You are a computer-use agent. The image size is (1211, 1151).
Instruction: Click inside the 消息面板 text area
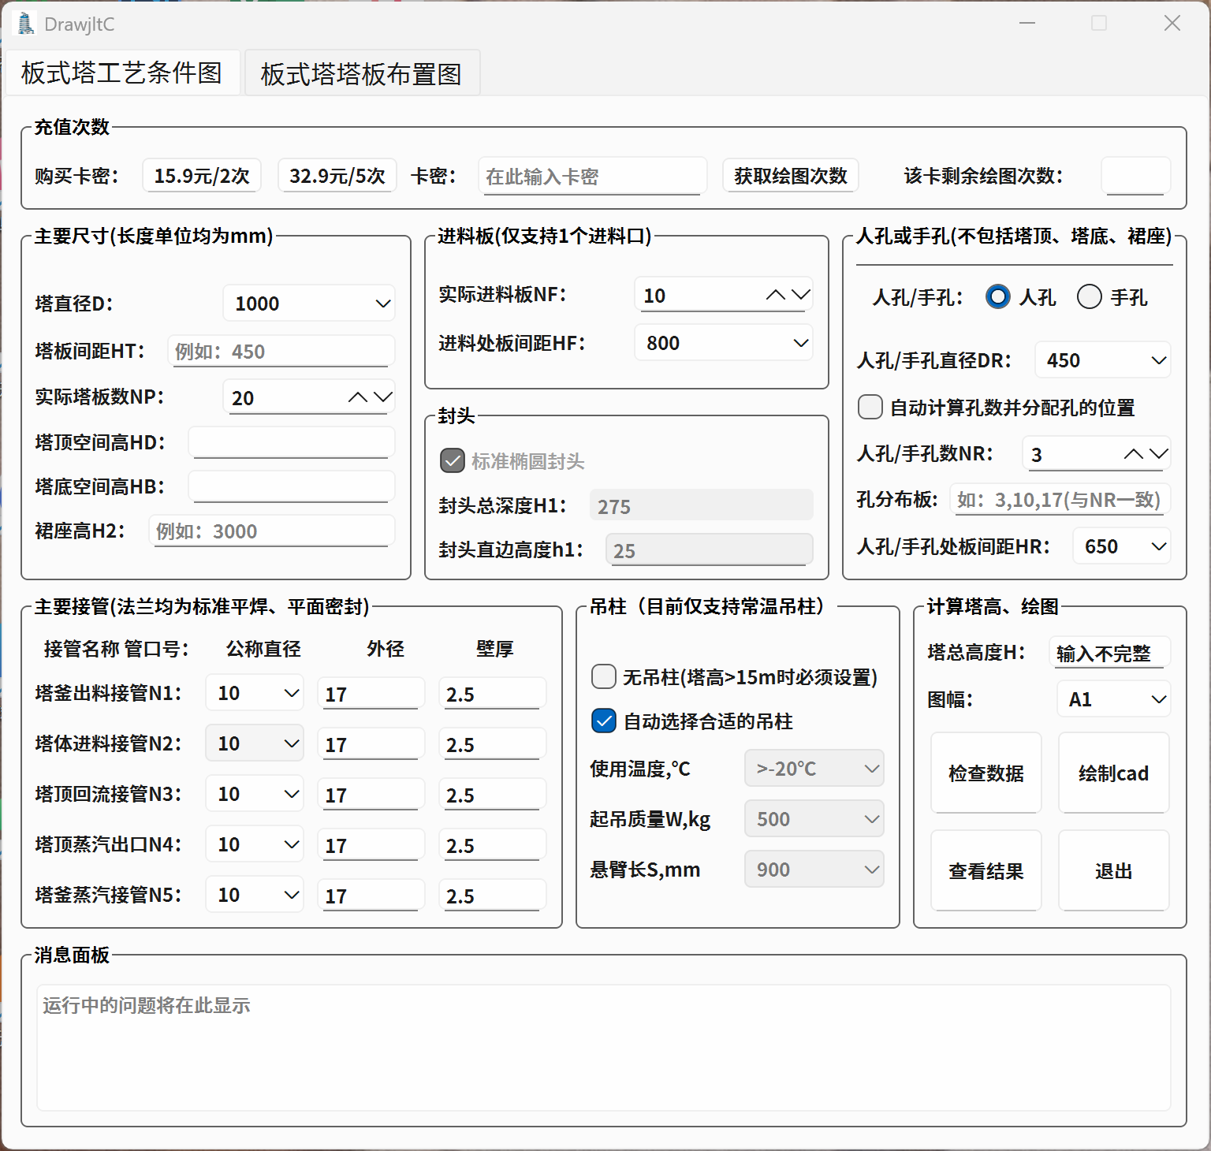click(604, 1047)
